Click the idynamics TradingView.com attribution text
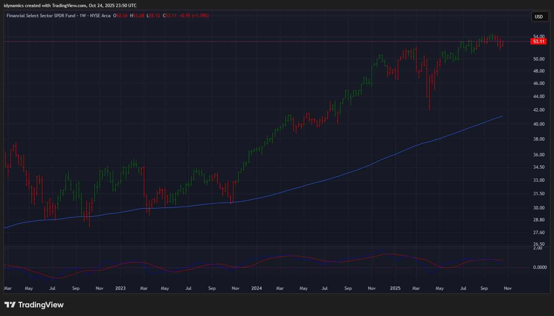The image size is (554, 316). [70, 6]
